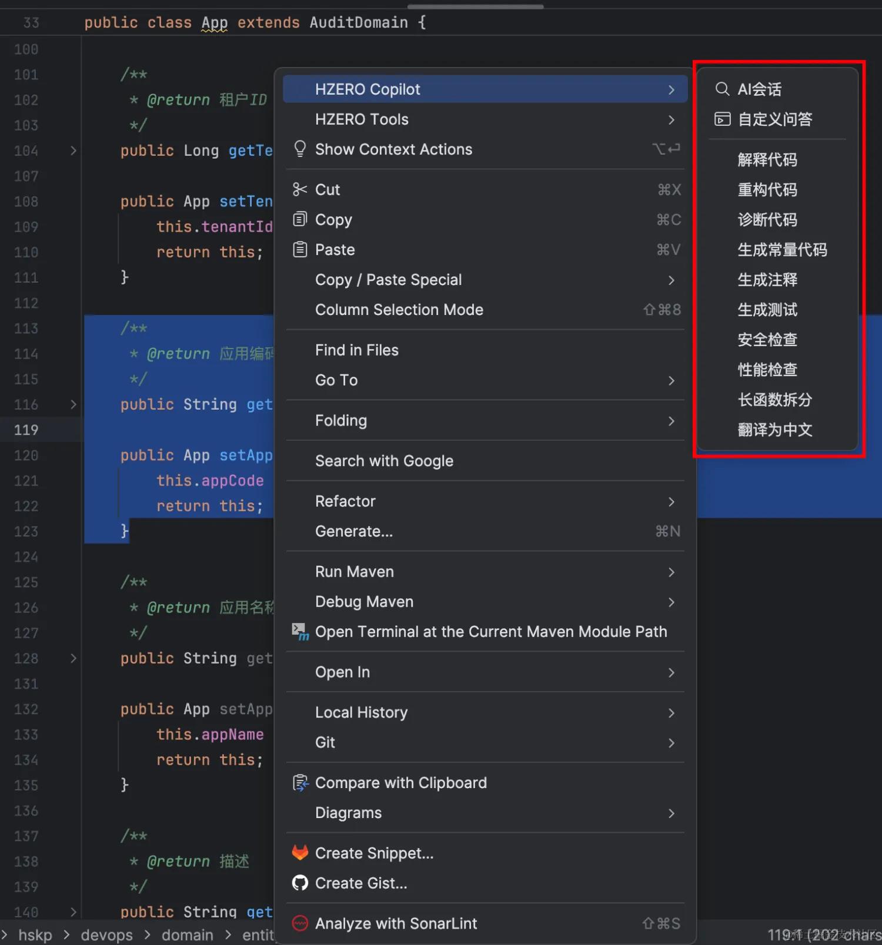This screenshot has width=882, height=945.
Task: Click the GitHub icon beside Create Gist
Action: pos(300,883)
